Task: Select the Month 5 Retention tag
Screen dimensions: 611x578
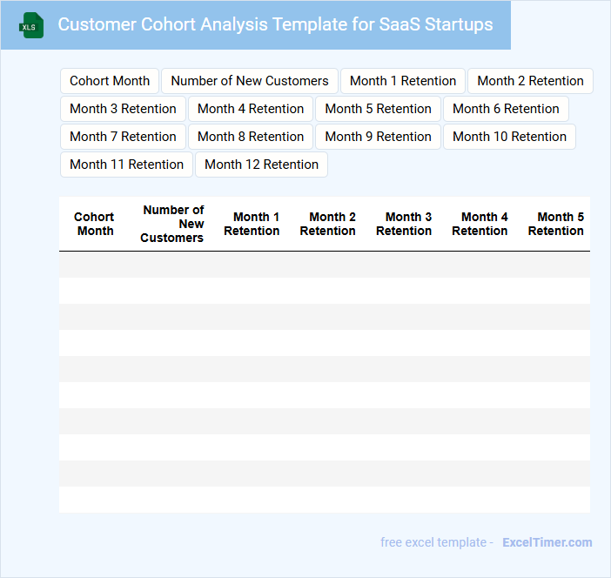Action: tap(378, 109)
